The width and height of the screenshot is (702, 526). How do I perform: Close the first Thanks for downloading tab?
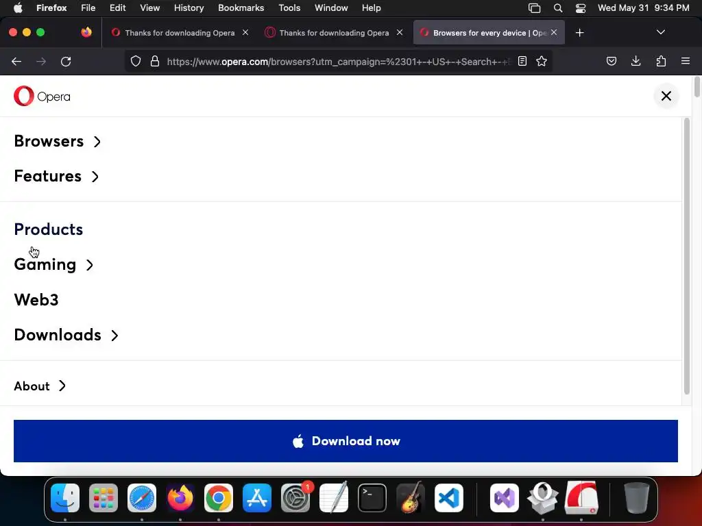[245, 32]
